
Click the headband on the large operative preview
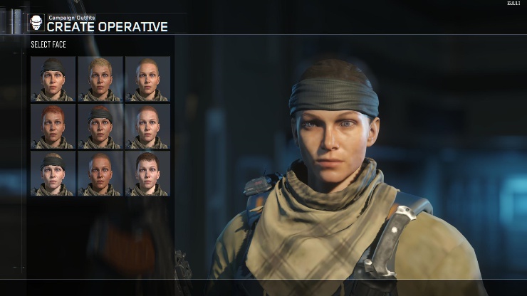(334, 97)
